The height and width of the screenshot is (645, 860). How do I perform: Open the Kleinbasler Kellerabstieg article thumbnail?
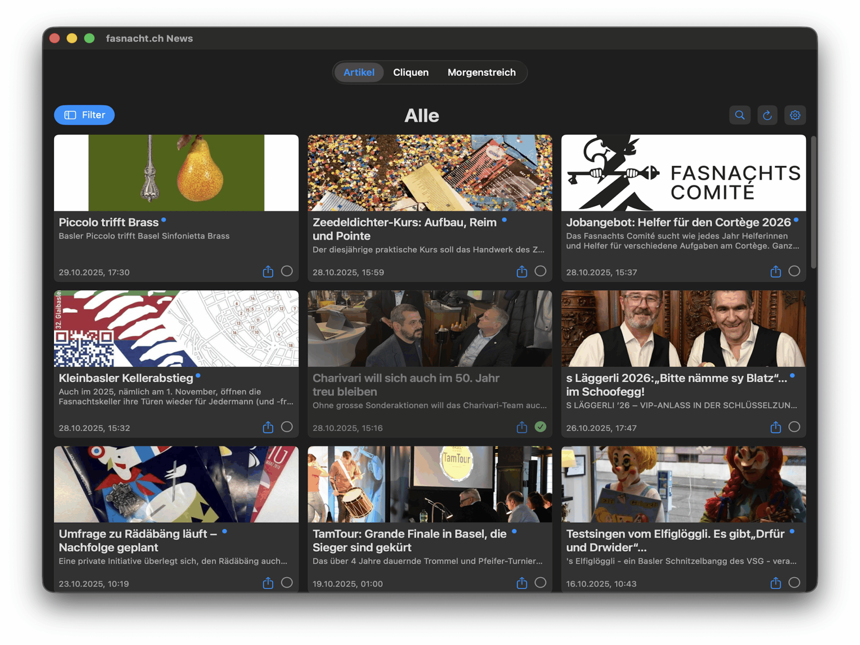point(176,329)
